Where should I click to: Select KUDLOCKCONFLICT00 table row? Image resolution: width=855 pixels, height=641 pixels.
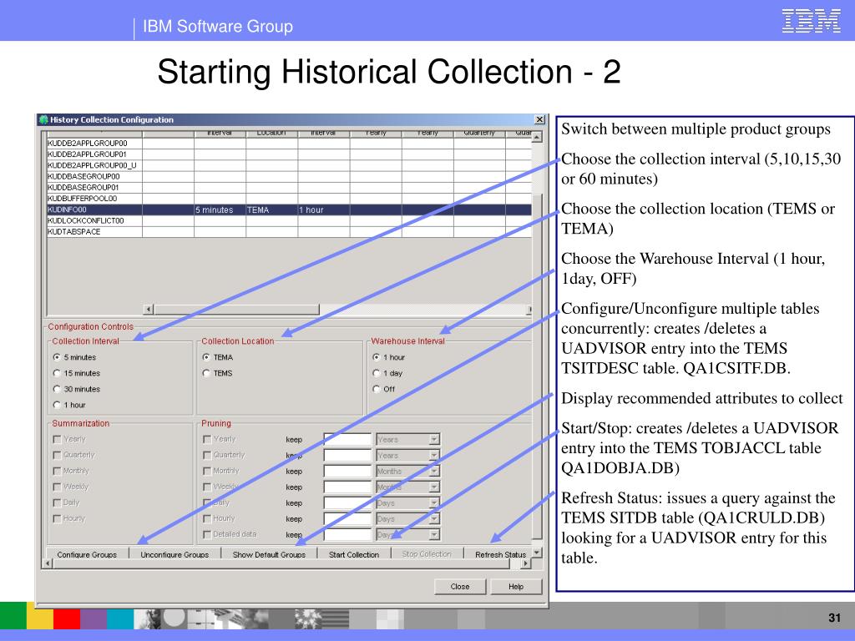point(289,220)
